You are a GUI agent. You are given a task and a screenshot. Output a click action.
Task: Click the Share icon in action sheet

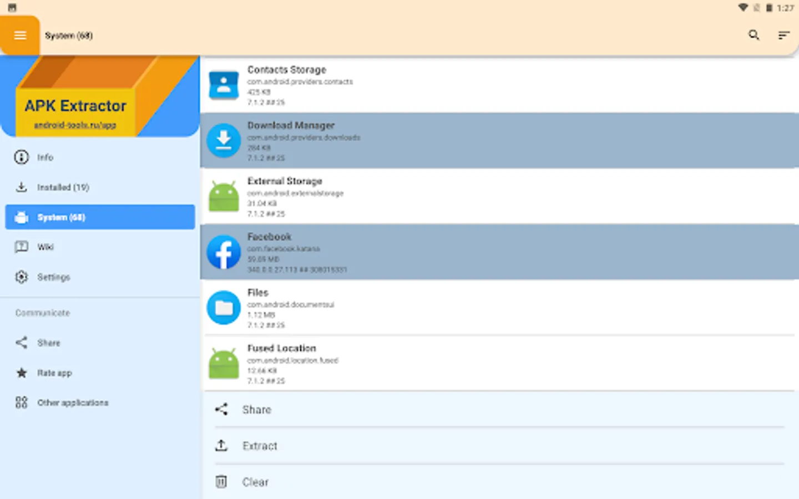click(221, 409)
